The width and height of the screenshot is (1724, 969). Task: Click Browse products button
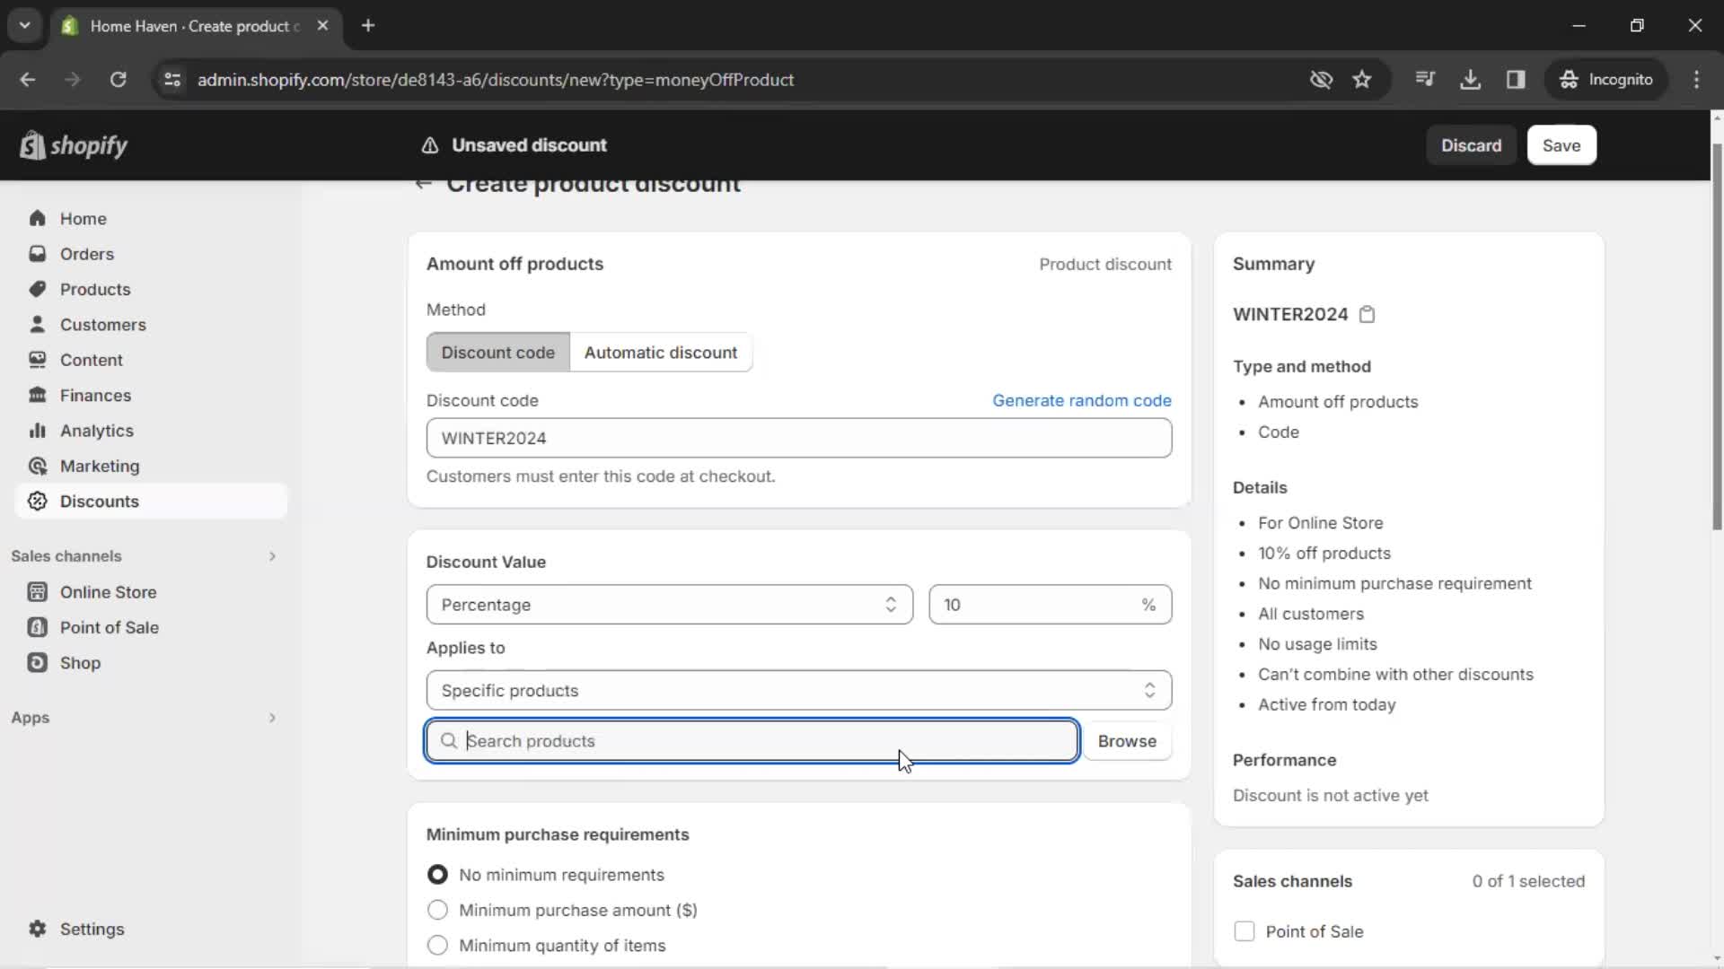[x=1127, y=741]
